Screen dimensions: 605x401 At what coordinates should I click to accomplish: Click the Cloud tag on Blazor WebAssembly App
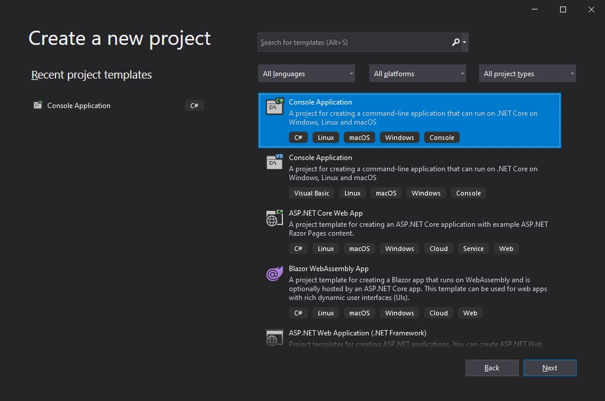click(x=438, y=312)
